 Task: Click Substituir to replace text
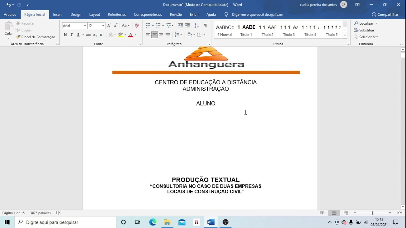click(364, 30)
